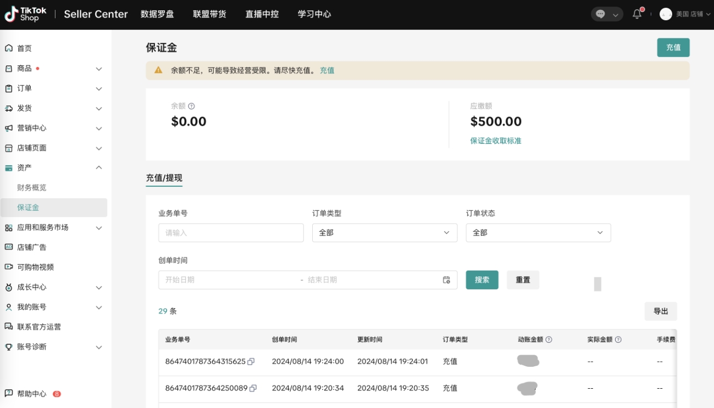
Task: Click the 订单 clipboard icon
Action: [x=9, y=88]
